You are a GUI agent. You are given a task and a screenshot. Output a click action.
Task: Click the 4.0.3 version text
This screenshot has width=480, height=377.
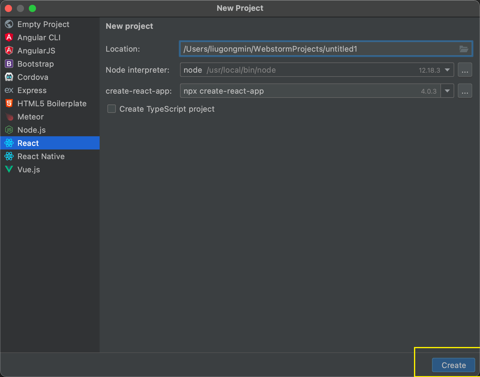pyautogui.click(x=429, y=91)
